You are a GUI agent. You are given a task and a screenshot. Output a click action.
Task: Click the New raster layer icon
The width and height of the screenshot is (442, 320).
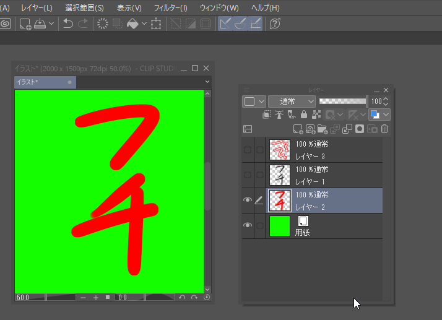[298, 129]
